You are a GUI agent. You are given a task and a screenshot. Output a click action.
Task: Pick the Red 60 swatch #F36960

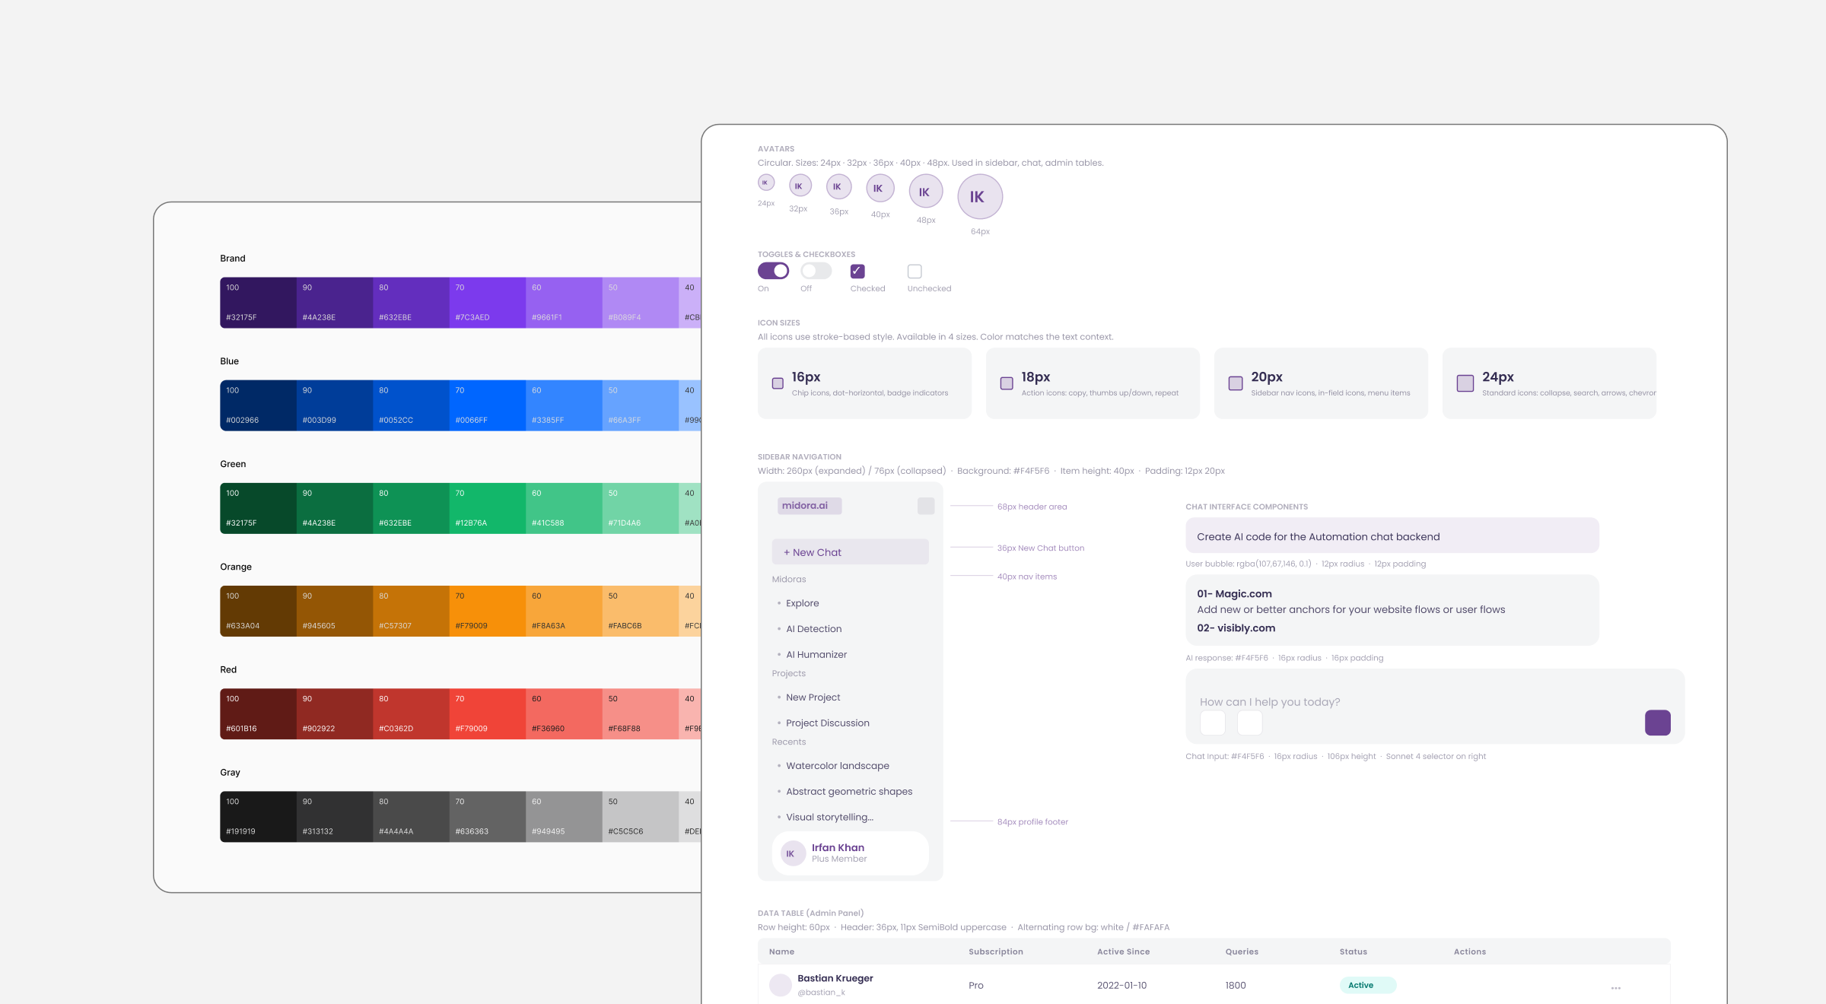point(564,713)
